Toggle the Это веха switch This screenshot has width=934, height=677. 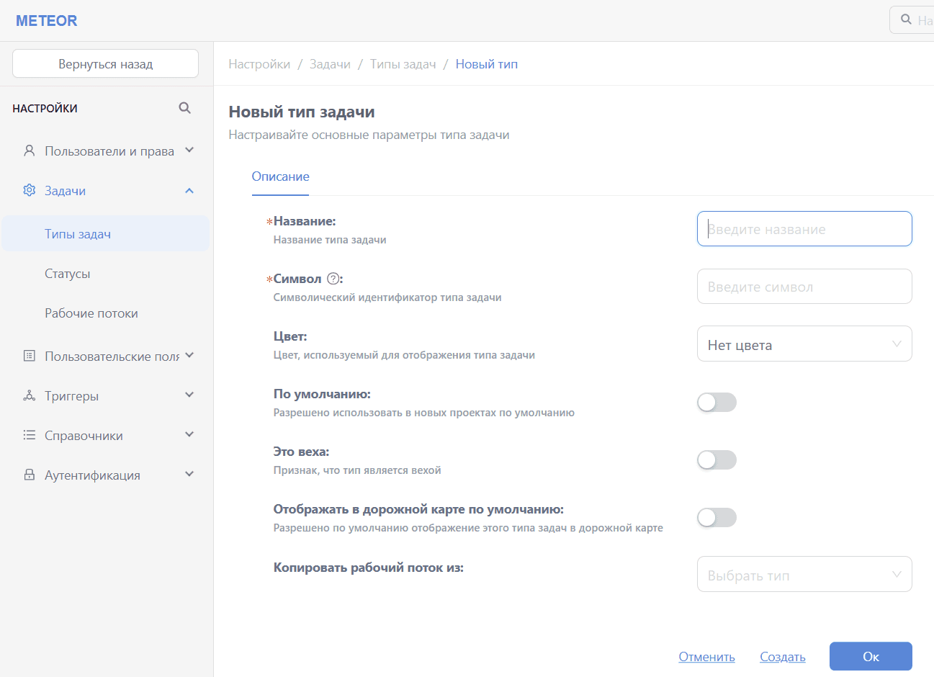click(717, 459)
